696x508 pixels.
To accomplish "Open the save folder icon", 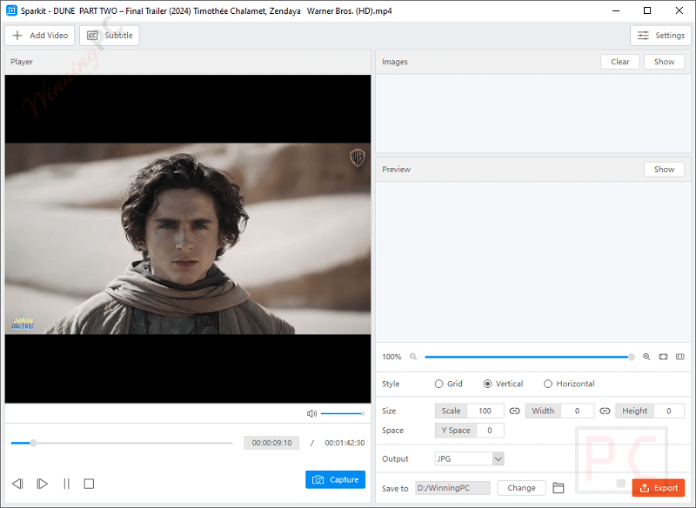I will [x=559, y=488].
